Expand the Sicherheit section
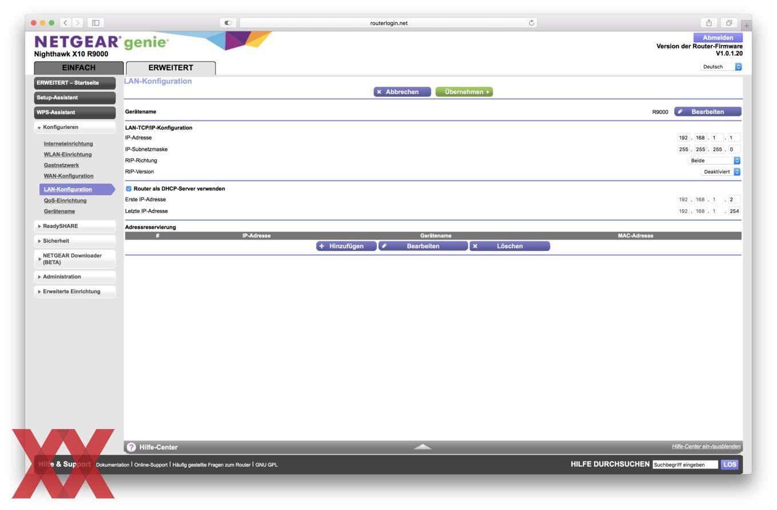 (74, 241)
